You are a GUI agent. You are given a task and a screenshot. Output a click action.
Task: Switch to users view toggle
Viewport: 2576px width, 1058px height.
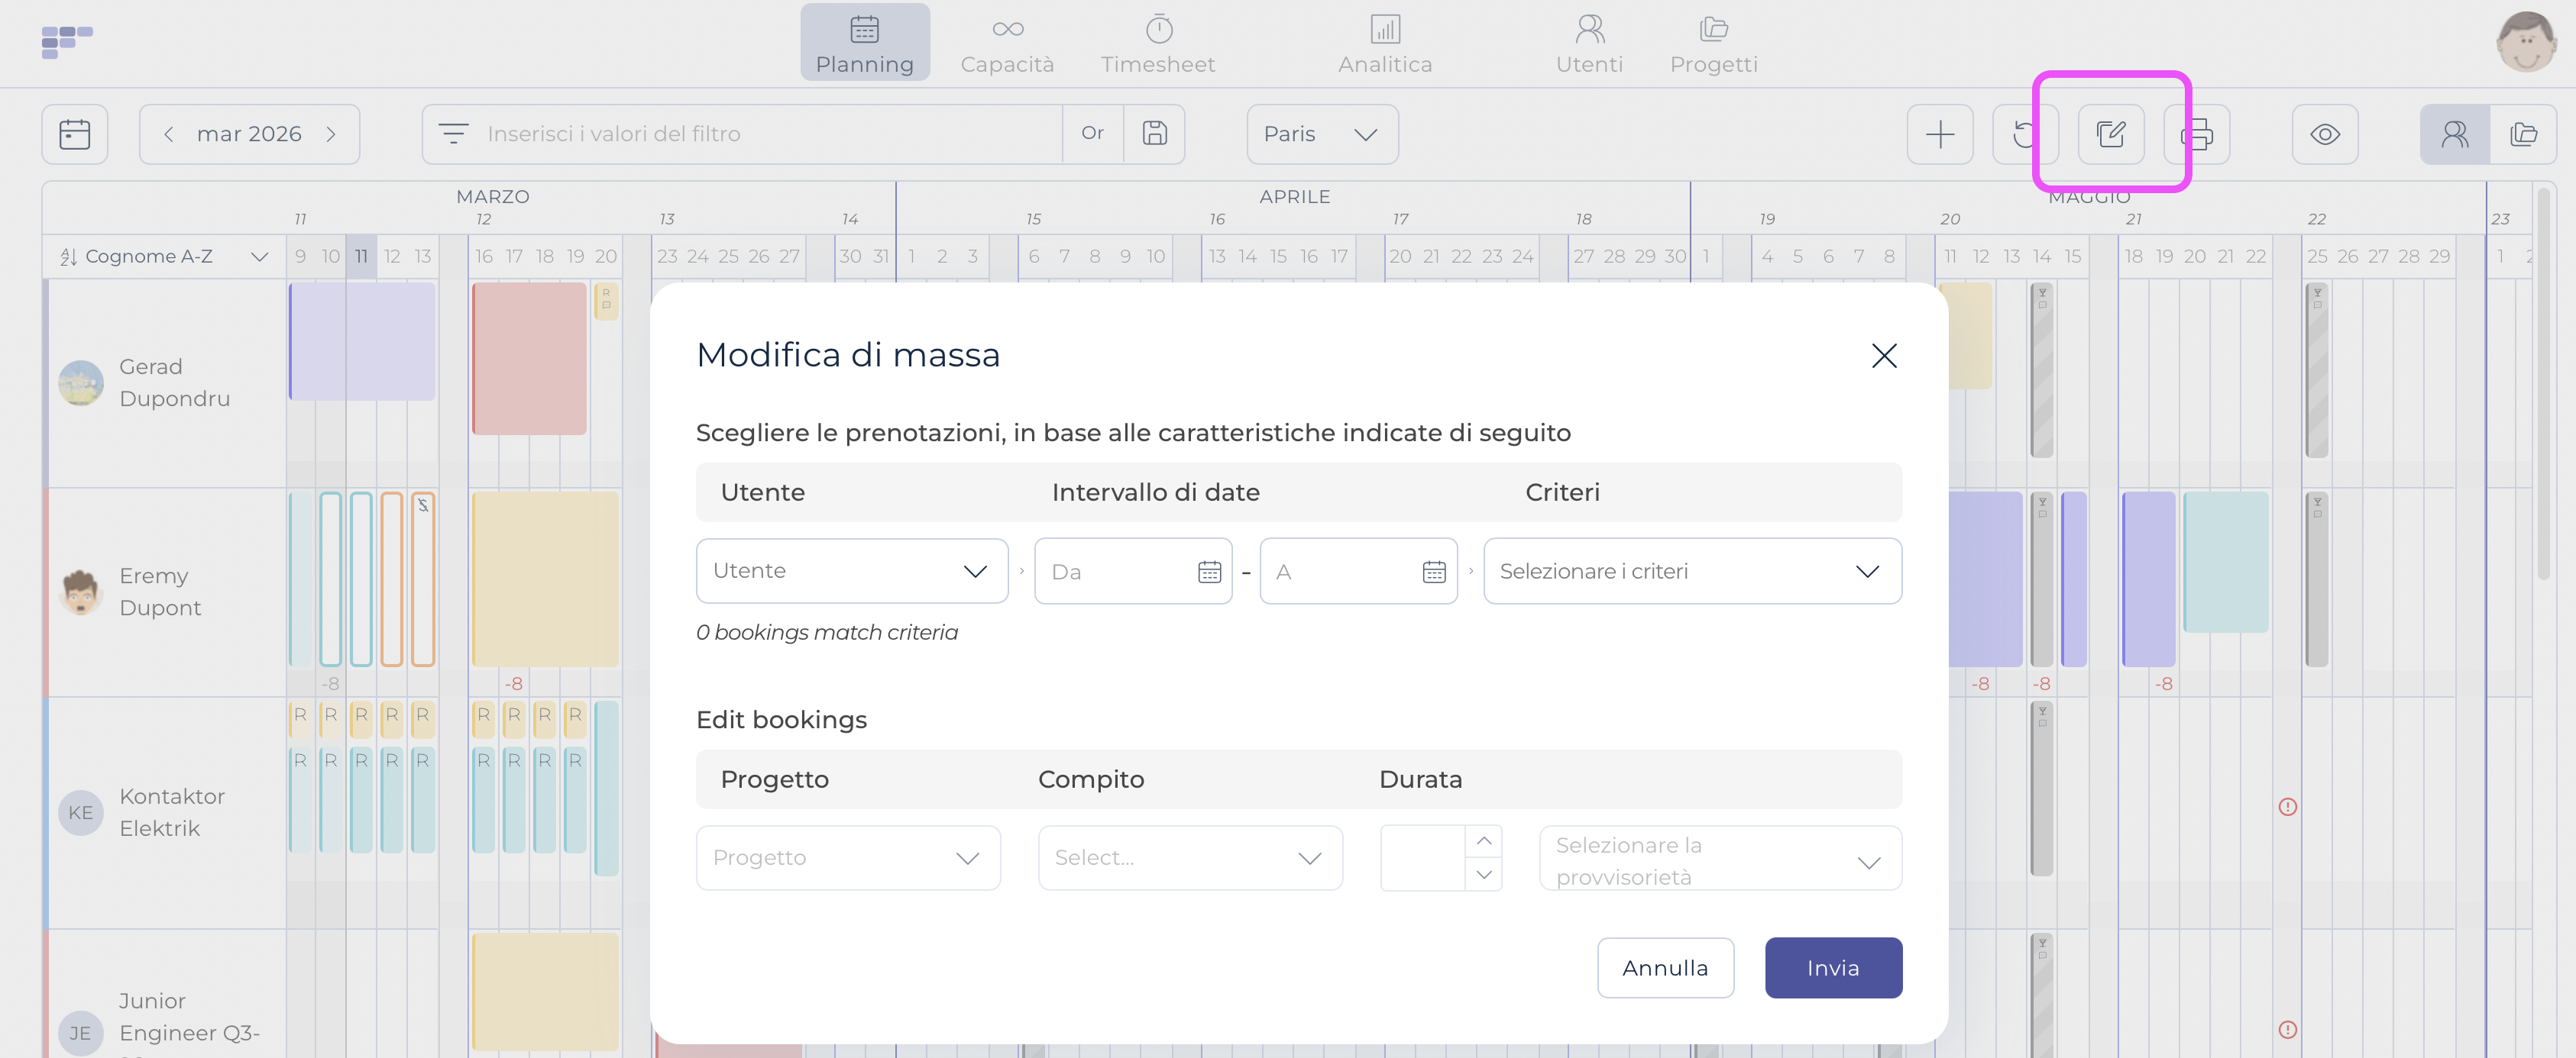pos(2454,134)
